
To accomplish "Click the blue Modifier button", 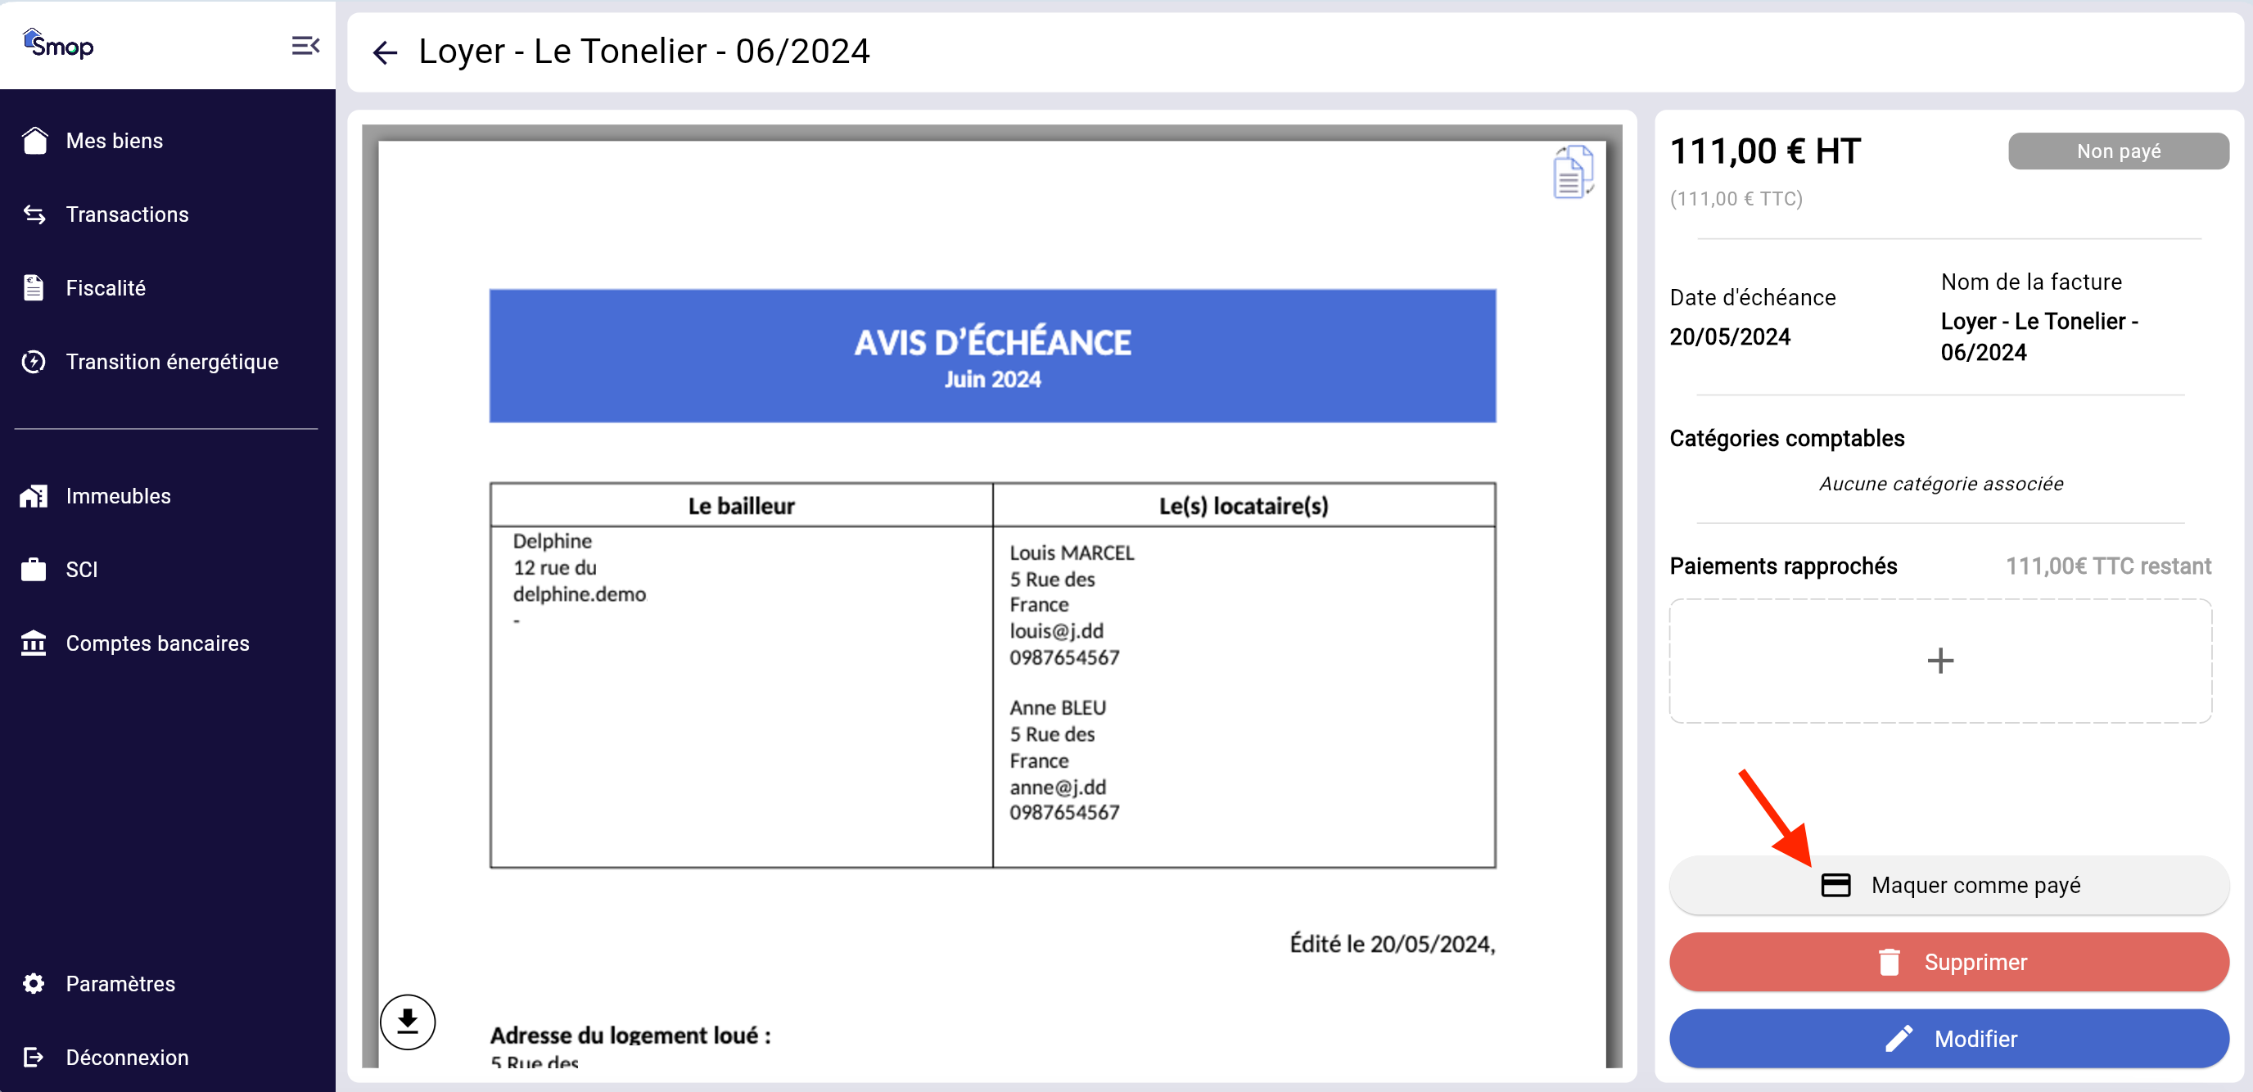I will coord(1948,1039).
